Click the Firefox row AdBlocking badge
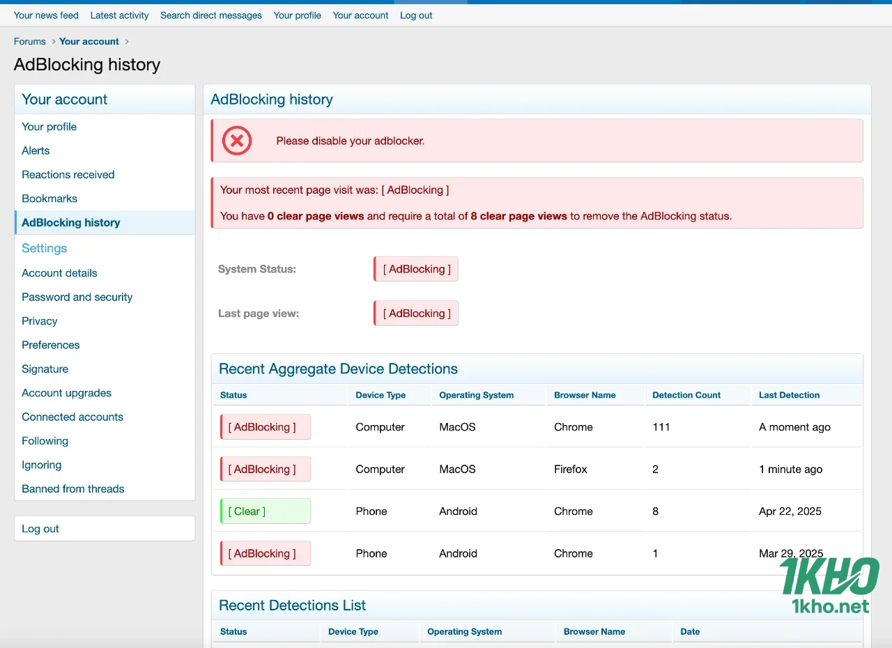This screenshot has height=648, width=892. click(x=265, y=469)
